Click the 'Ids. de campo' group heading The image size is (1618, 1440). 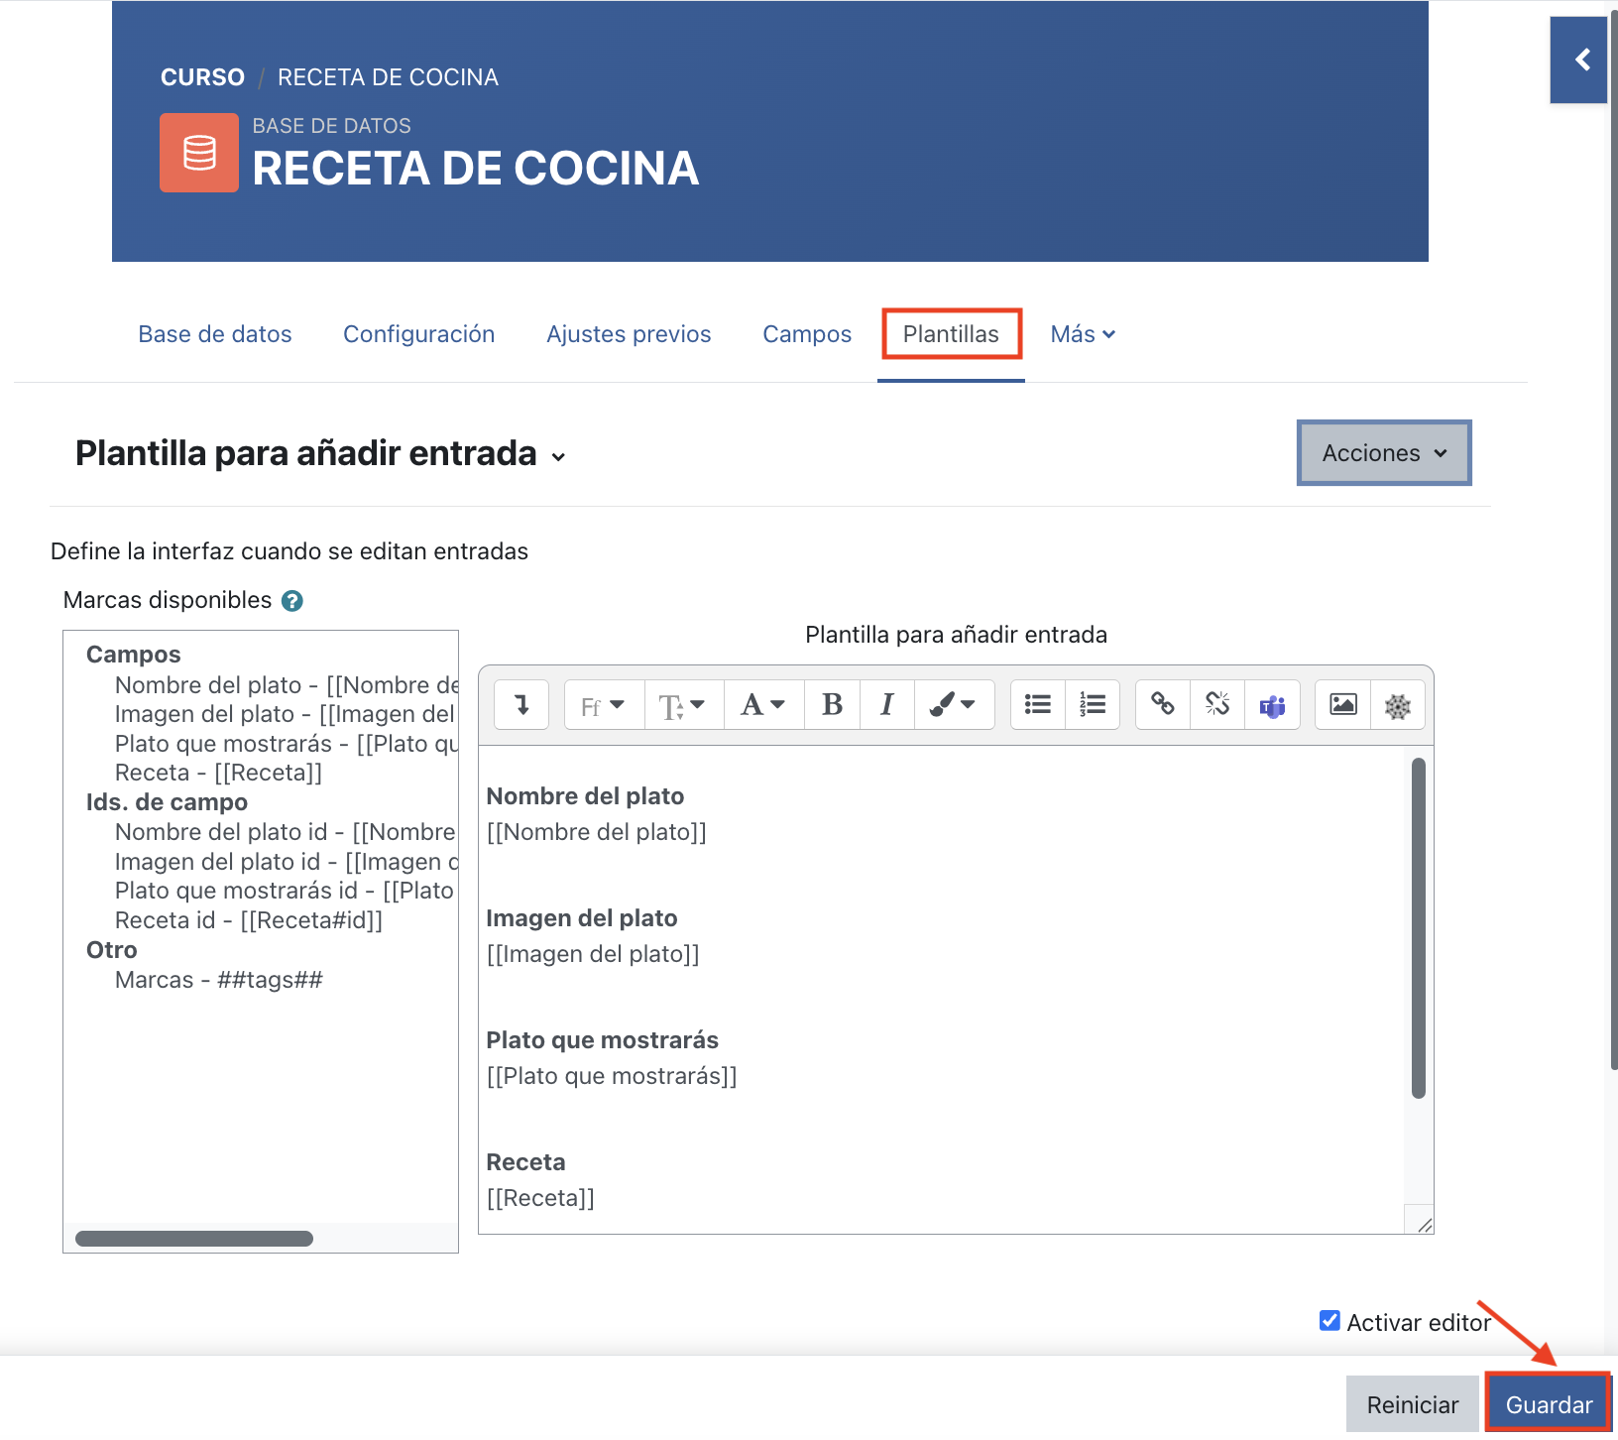(167, 802)
